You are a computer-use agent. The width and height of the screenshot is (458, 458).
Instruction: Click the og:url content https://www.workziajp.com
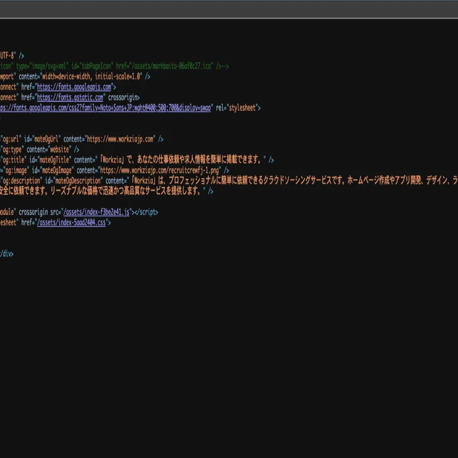(x=120, y=139)
